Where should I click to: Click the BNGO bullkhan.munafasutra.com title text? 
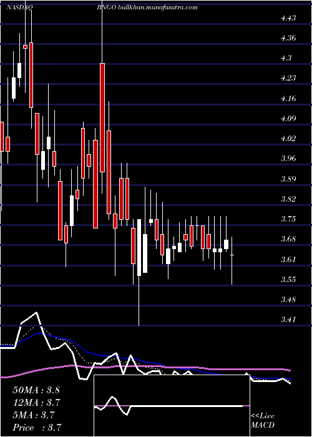tap(147, 7)
